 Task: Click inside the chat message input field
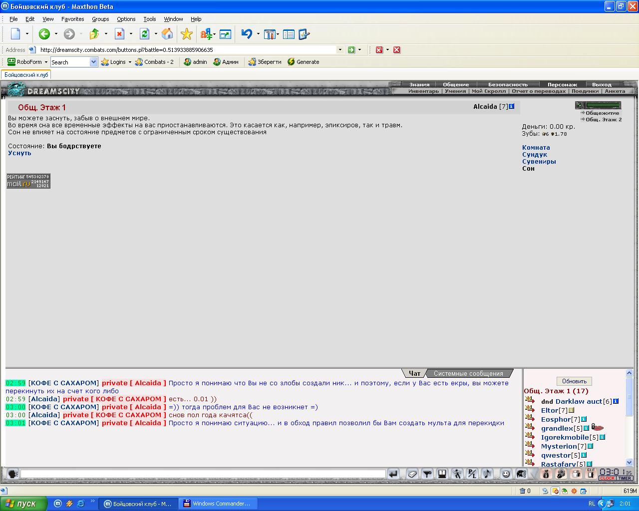(x=203, y=474)
